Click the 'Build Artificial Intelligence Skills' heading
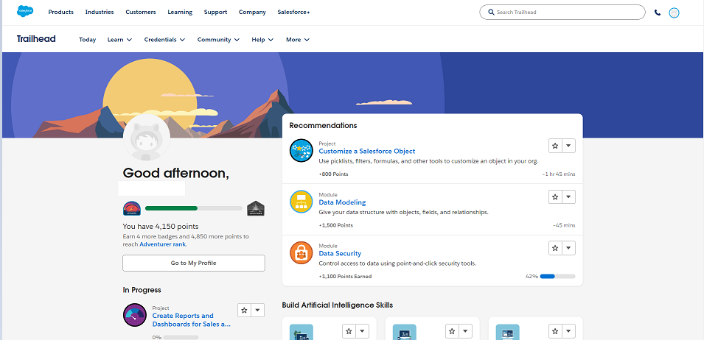The height and width of the screenshot is (340, 704). [337, 305]
